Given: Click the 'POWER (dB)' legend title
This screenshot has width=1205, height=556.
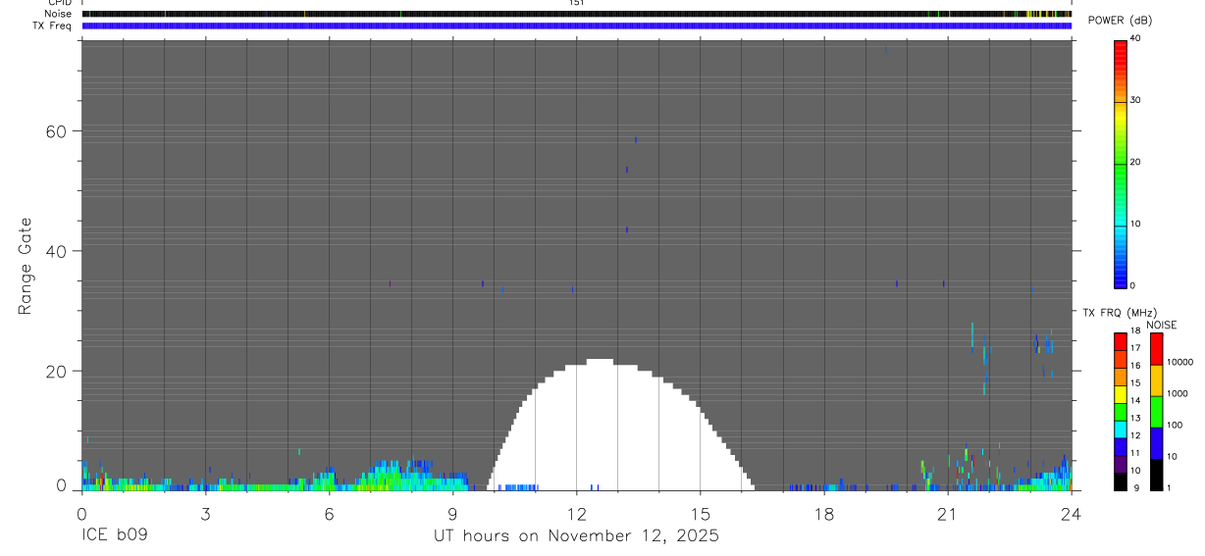Looking at the screenshot, I should click(x=1121, y=21).
